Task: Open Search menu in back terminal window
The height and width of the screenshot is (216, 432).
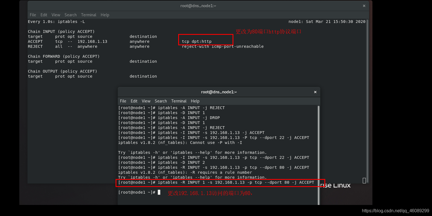Action: coord(71,15)
